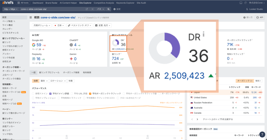
Task: Switch to オーガニック検索 tab
Action: 71,73
